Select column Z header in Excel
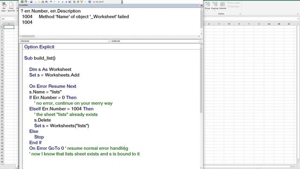300x169 pixels. [x=259, y=24]
